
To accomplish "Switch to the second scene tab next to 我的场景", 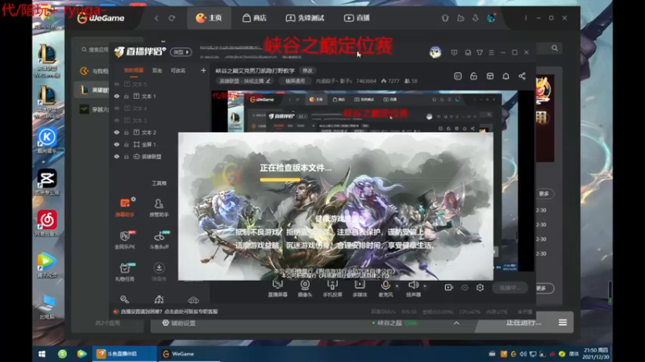I will pyautogui.click(x=157, y=71).
